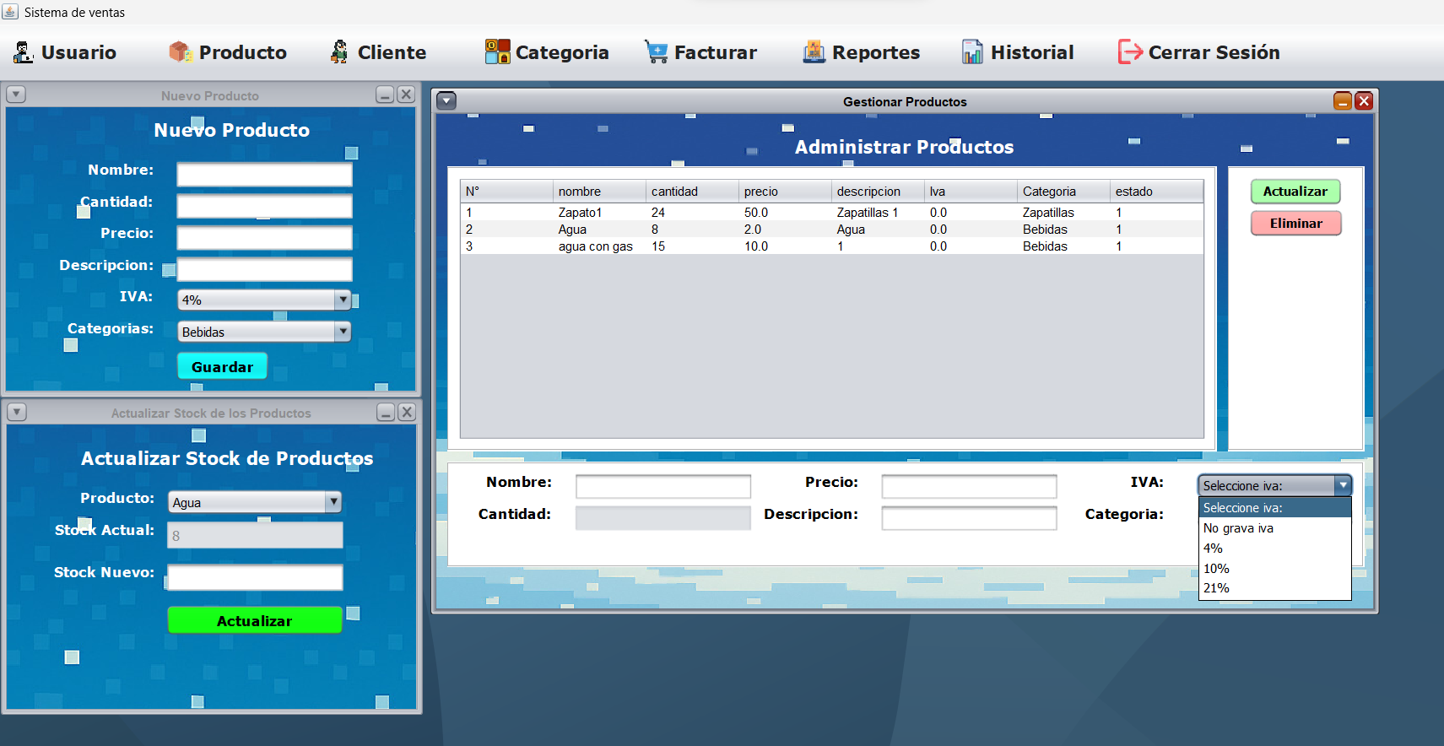Close the Gestionar Productos window
The width and height of the screenshot is (1444, 746).
point(1364,101)
